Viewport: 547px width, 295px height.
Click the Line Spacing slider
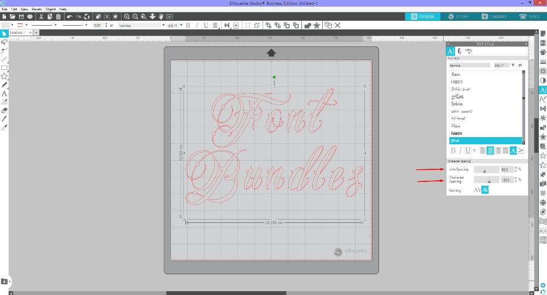486,169
